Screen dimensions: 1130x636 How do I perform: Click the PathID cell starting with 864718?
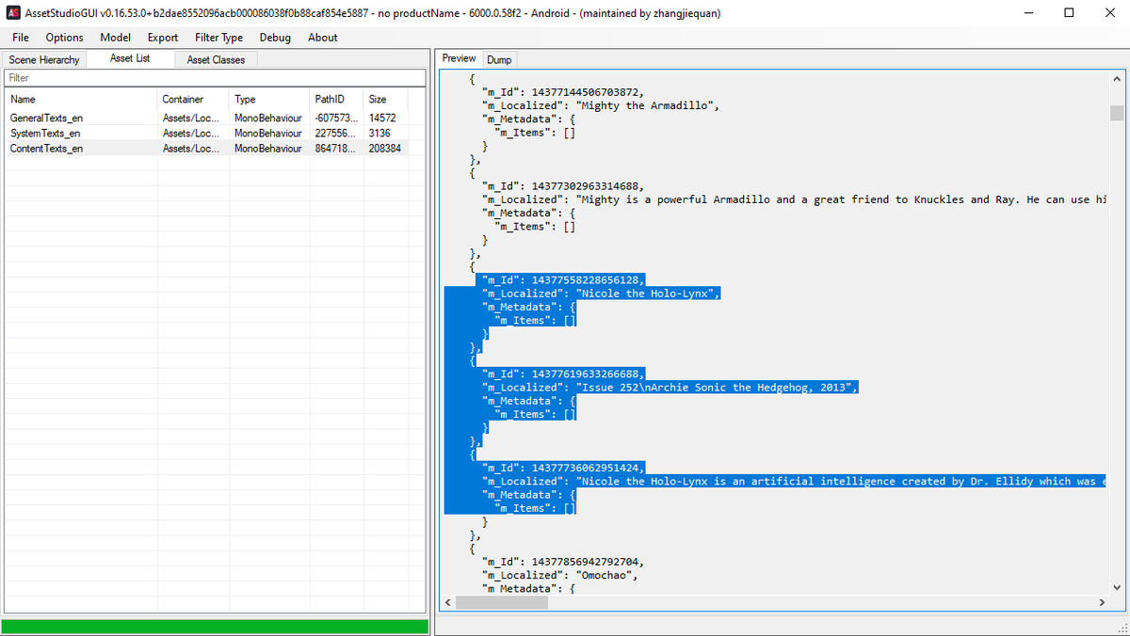335,149
